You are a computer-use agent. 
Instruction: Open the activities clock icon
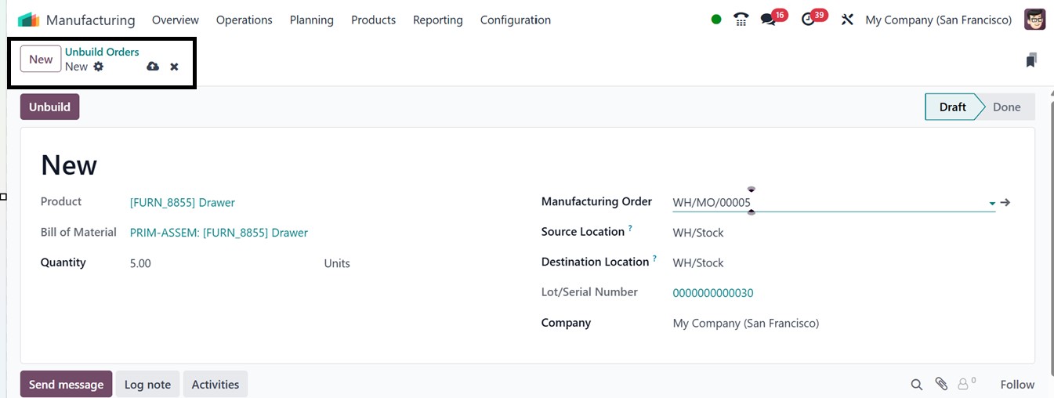point(810,20)
